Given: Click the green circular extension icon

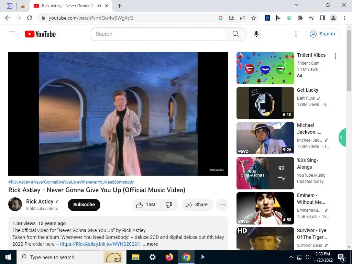Looking at the screenshot, I should click(x=289, y=18).
